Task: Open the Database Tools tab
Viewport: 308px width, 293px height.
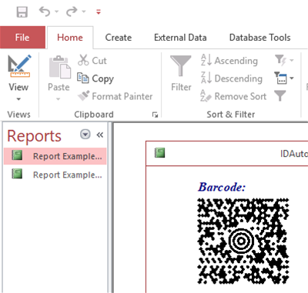Action: coord(259,38)
